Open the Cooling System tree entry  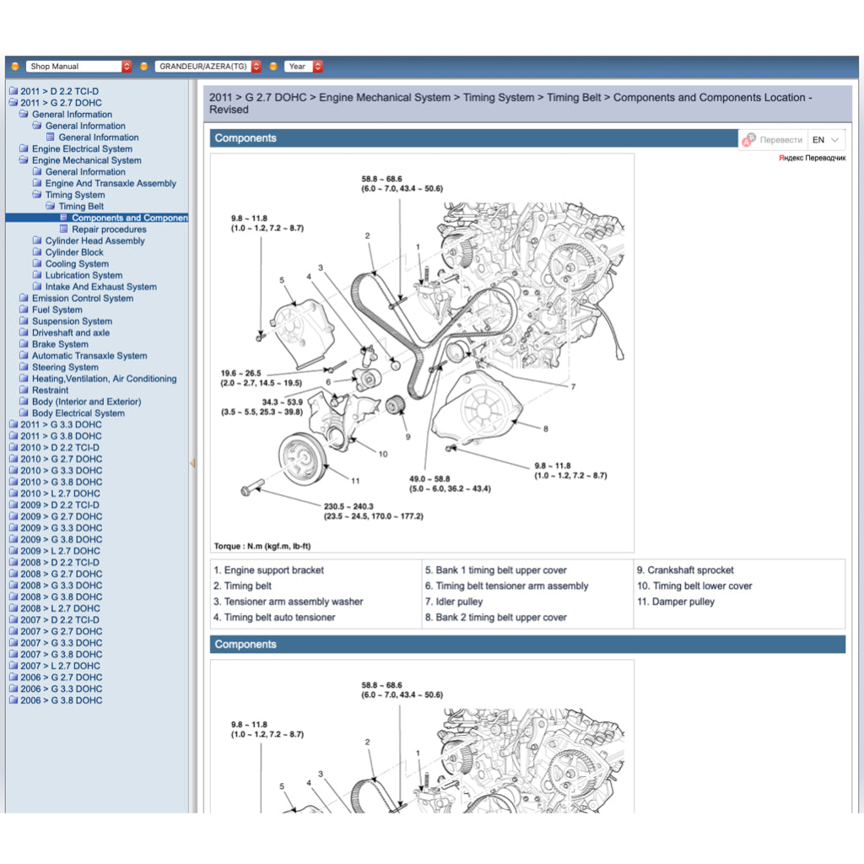(77, 263)
